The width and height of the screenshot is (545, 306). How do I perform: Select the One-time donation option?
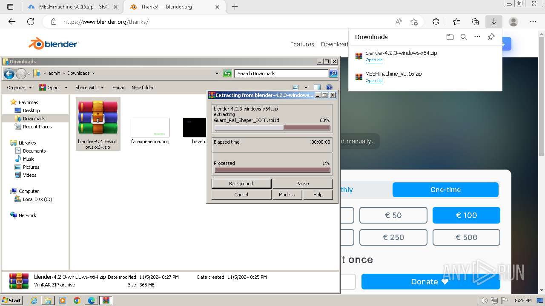[x=445, y=190]
